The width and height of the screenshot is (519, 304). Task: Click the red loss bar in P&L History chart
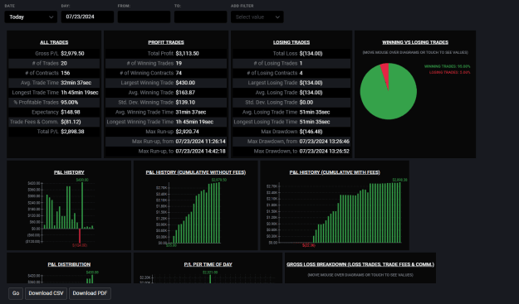pos(80,236)
